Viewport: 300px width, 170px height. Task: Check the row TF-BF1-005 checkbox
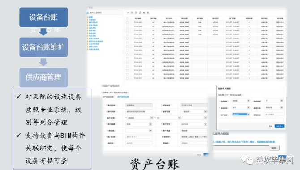point(127,30)
